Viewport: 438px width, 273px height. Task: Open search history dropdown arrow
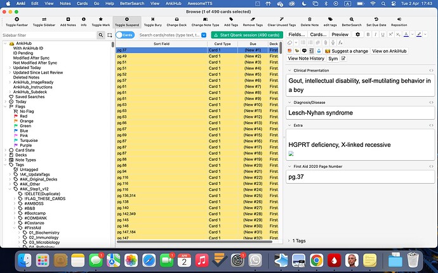(204, 35)
